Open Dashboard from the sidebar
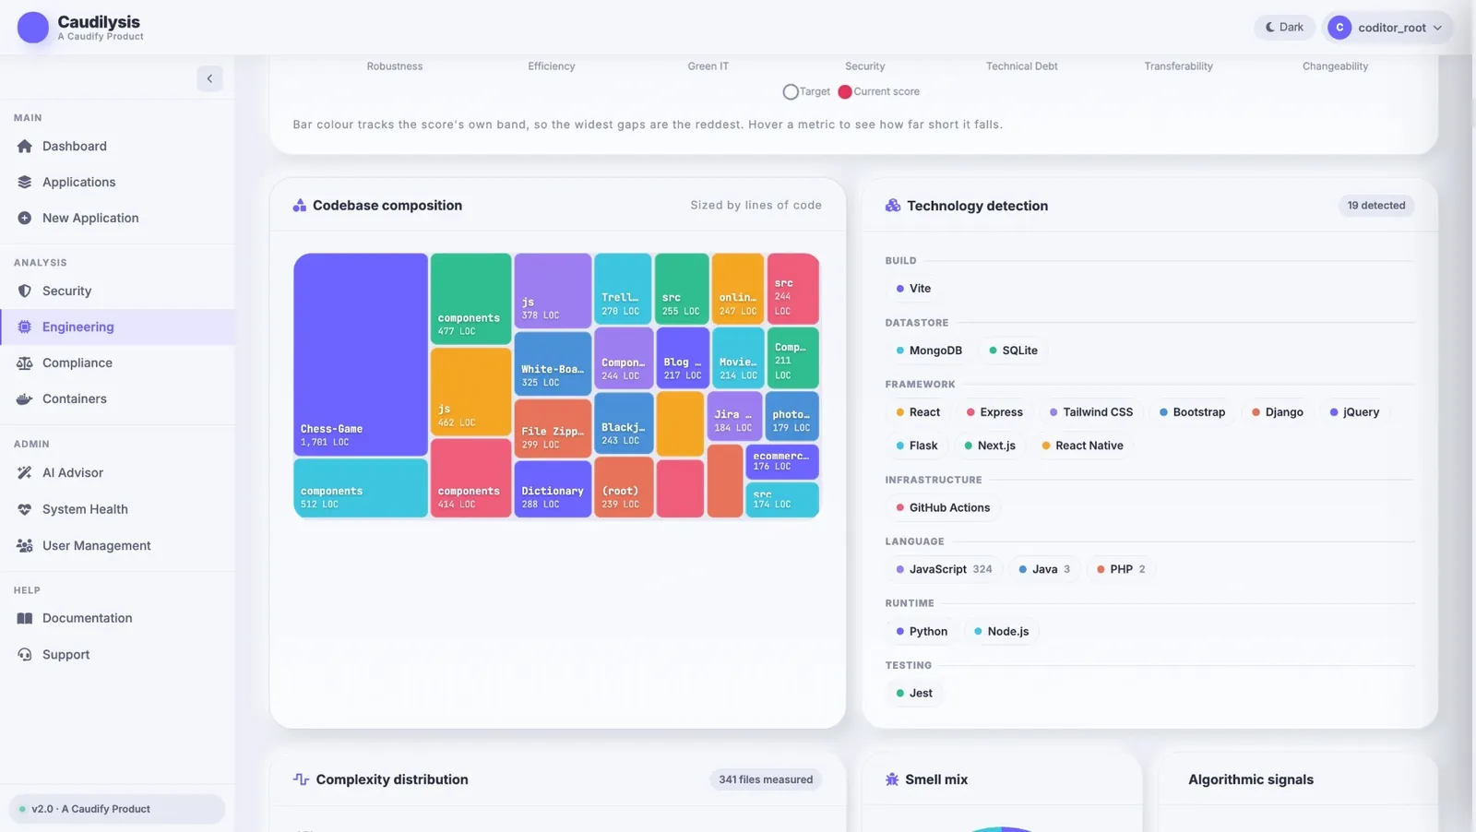The height and width of the screenshot is (832, 1476). pyautogui.click(x=117, y=146)
